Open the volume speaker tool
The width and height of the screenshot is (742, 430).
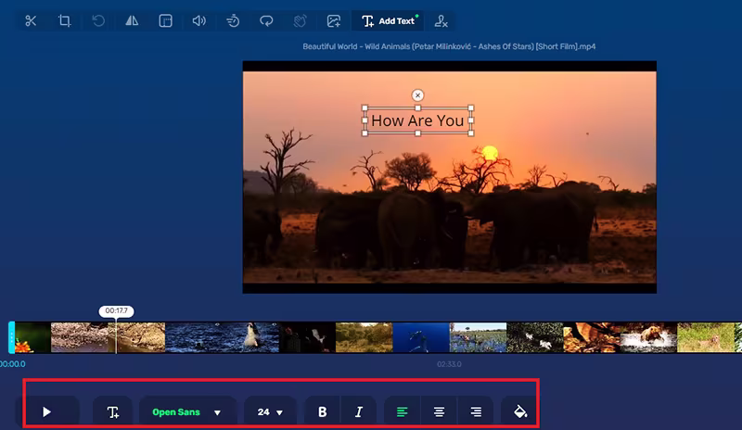tap(198, 20)
